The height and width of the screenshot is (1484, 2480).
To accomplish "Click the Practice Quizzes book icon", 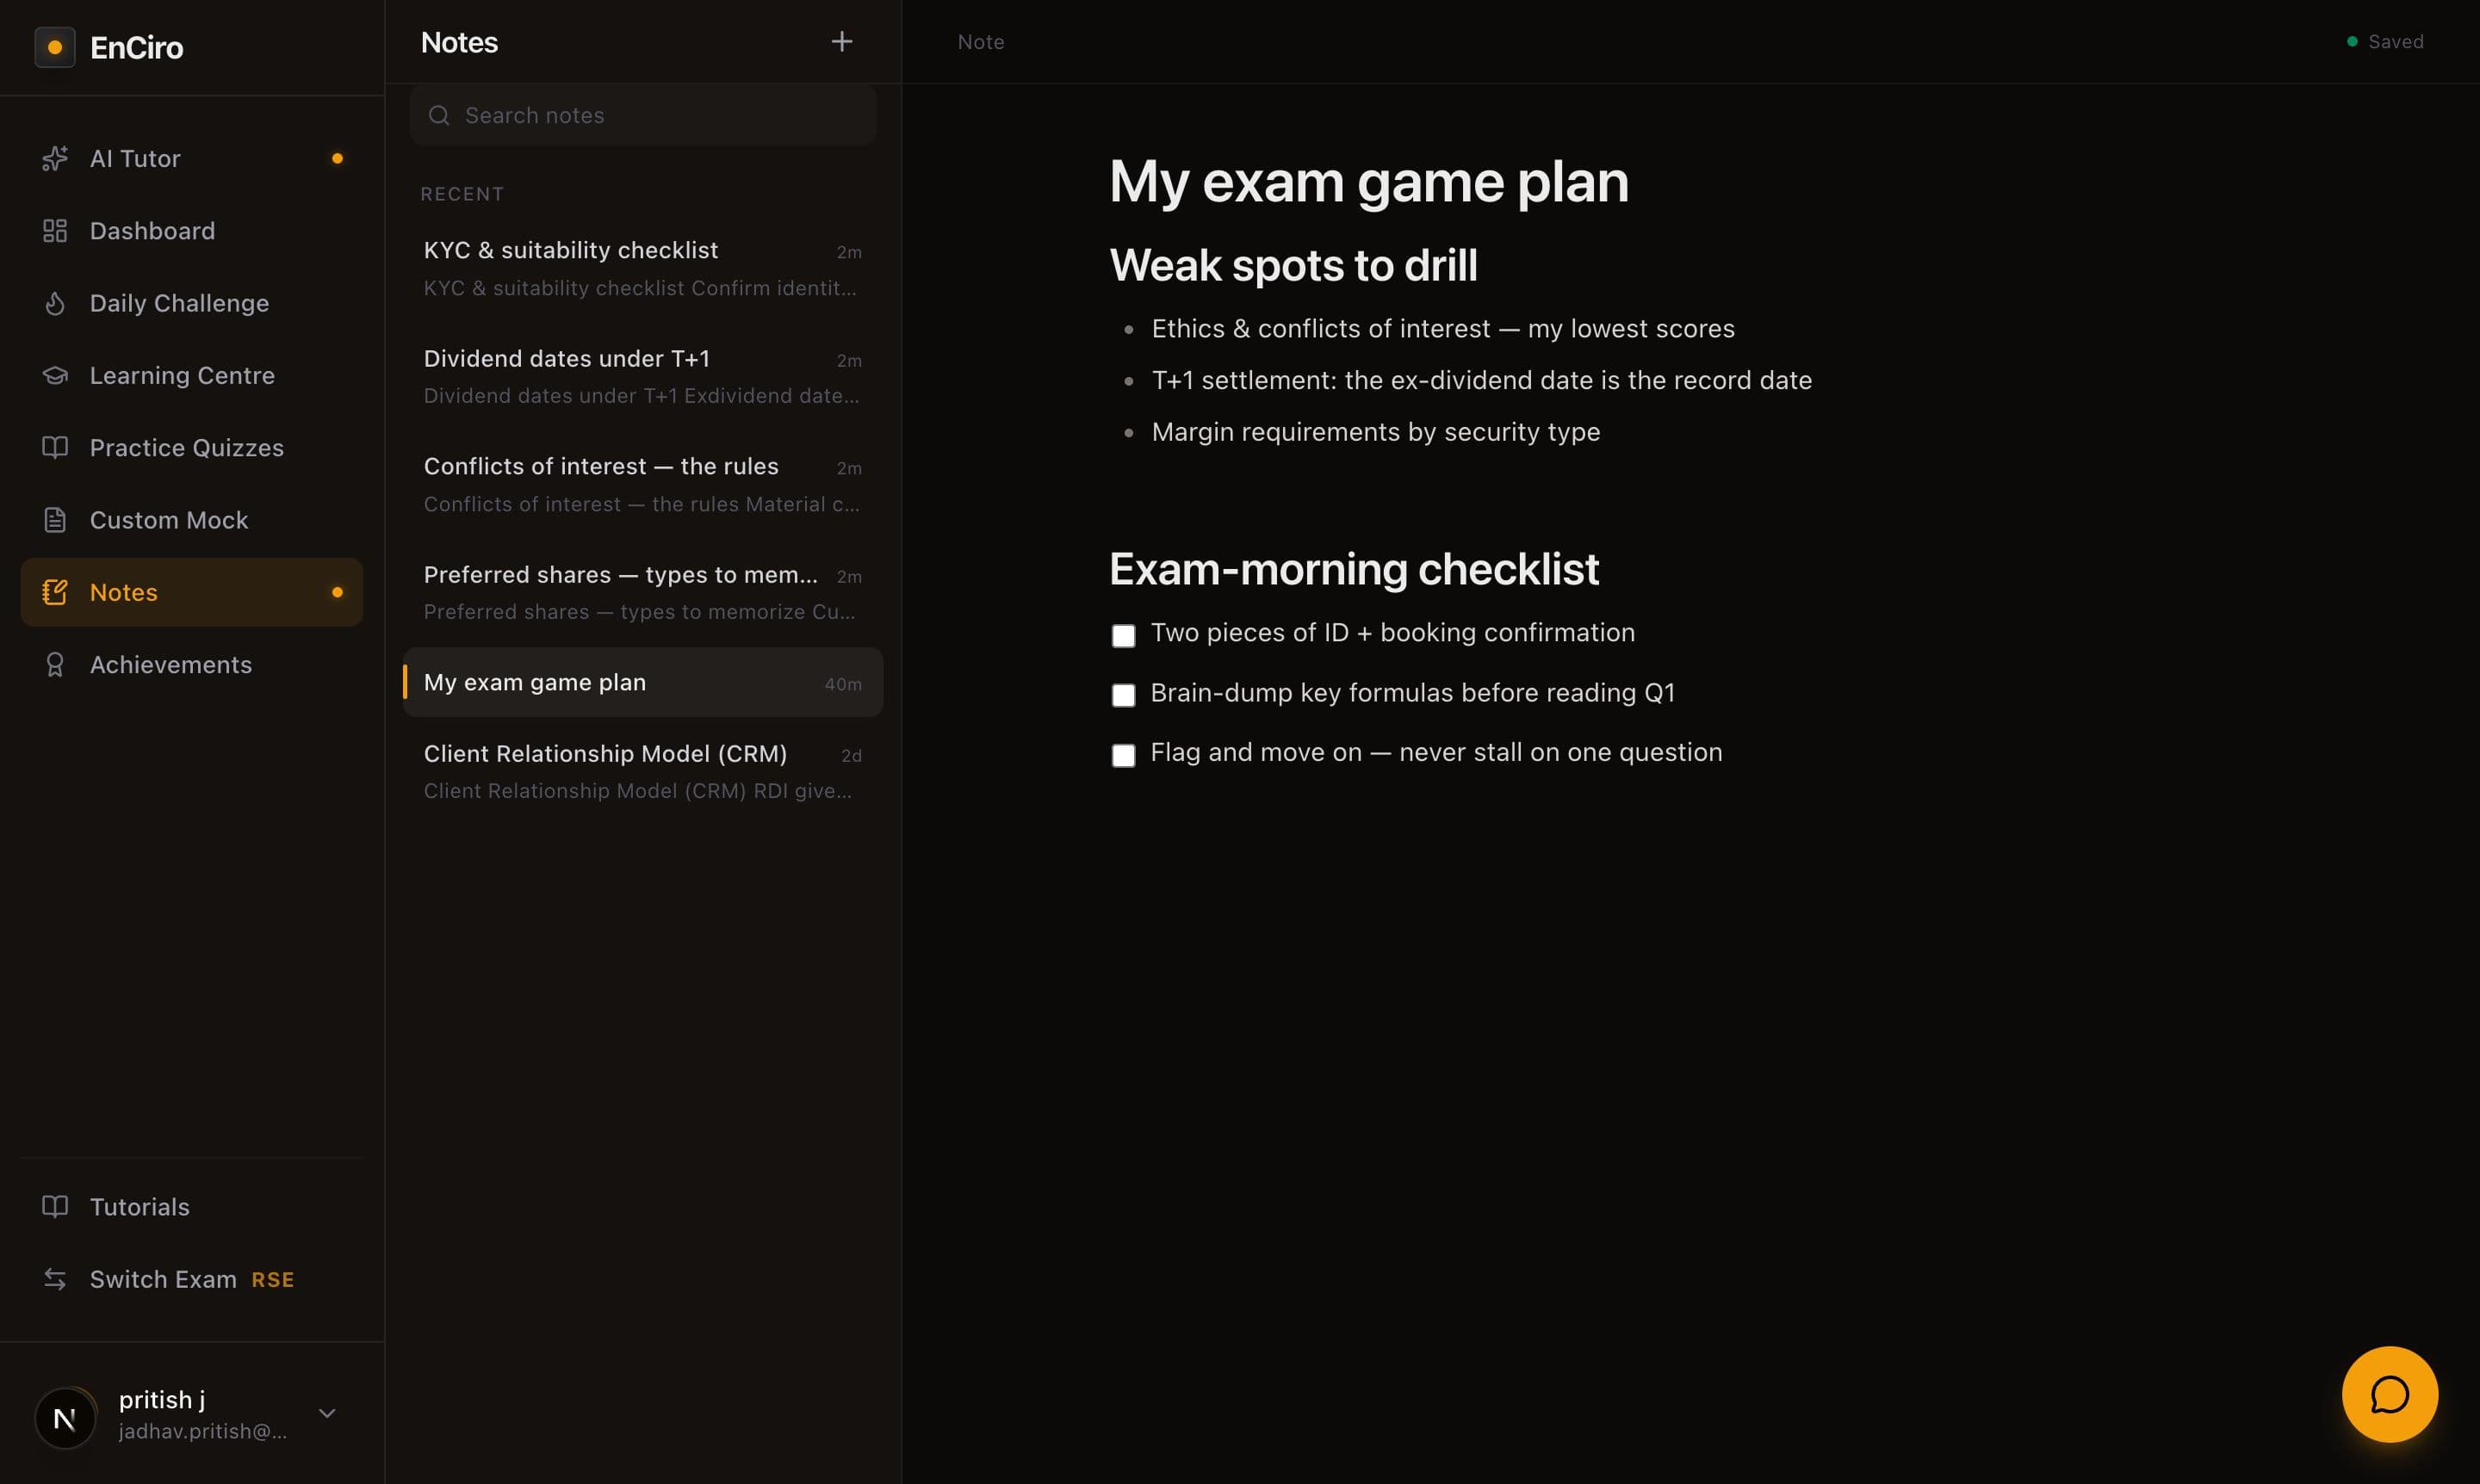I will (55, 447).
